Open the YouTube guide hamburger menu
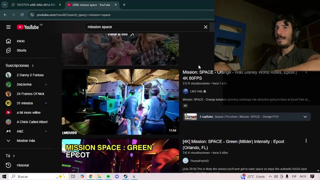The width and height of the screenshot is (320, 180). (x=8, y=27)
